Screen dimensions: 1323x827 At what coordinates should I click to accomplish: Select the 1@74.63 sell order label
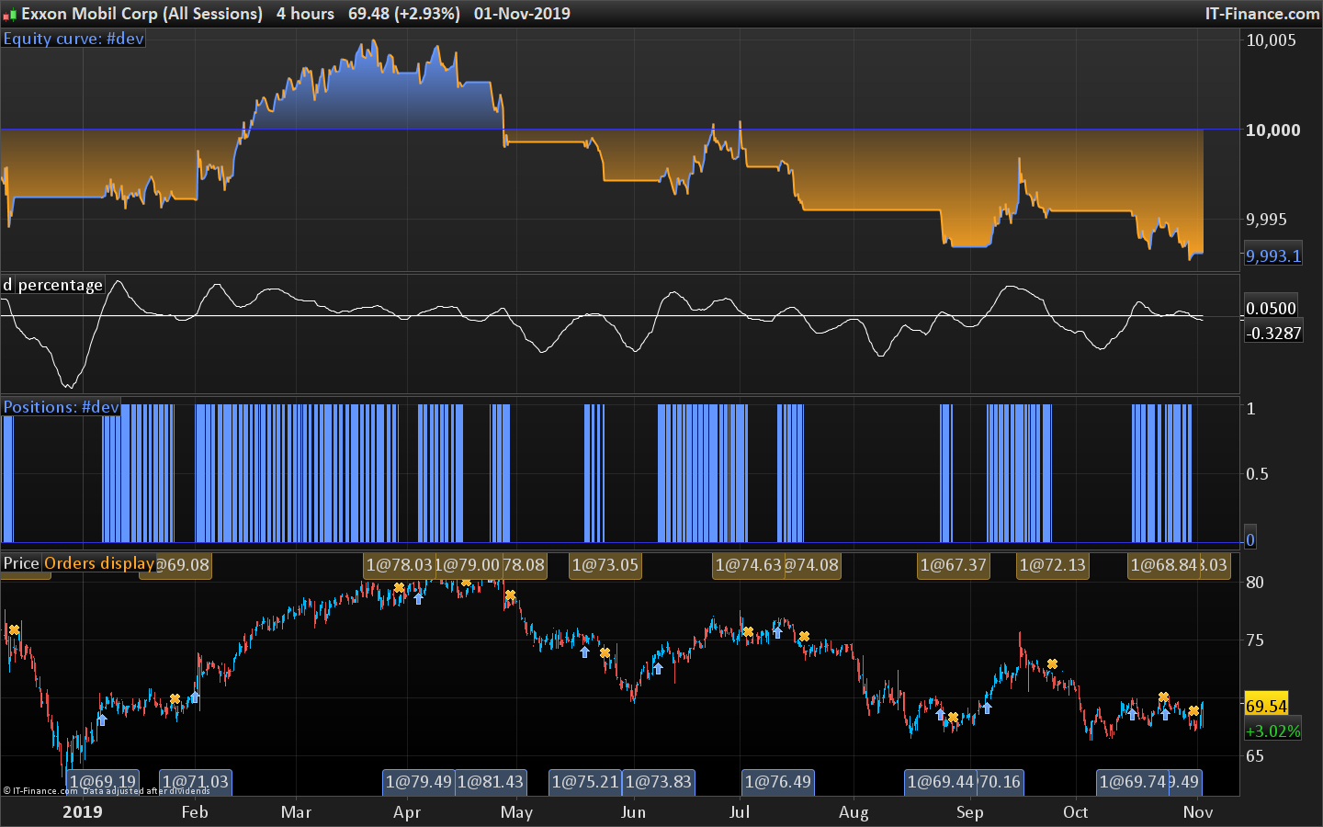(748, 565)
